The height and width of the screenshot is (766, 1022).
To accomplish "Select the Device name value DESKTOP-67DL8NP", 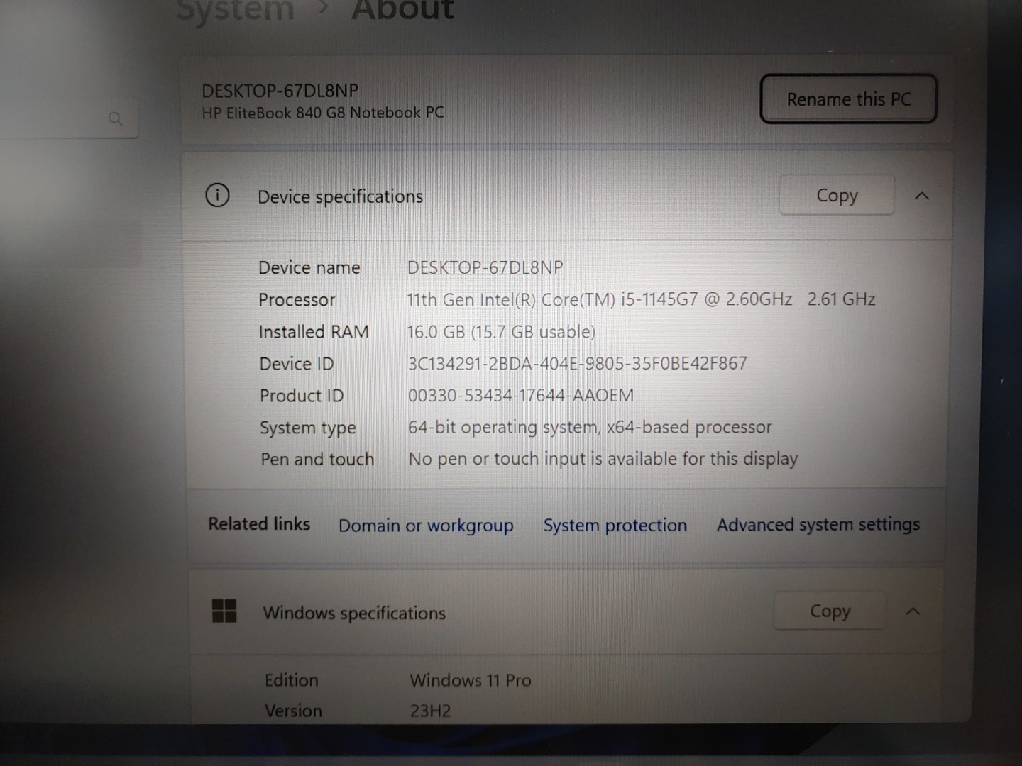I will [x=485, y=267].
